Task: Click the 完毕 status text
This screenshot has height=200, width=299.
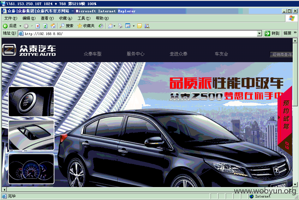Action: [x=12, y=196]
